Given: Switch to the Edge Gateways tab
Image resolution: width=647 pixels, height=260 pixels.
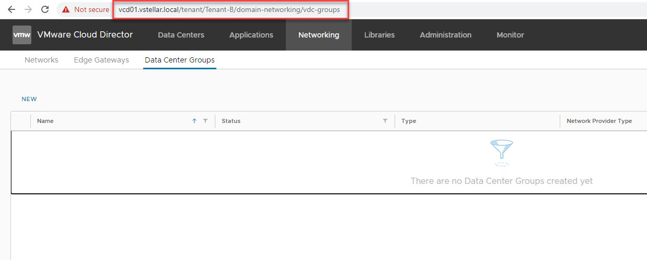Looking at the screenshot, I should pyautogui.click(x=101, y=60).
